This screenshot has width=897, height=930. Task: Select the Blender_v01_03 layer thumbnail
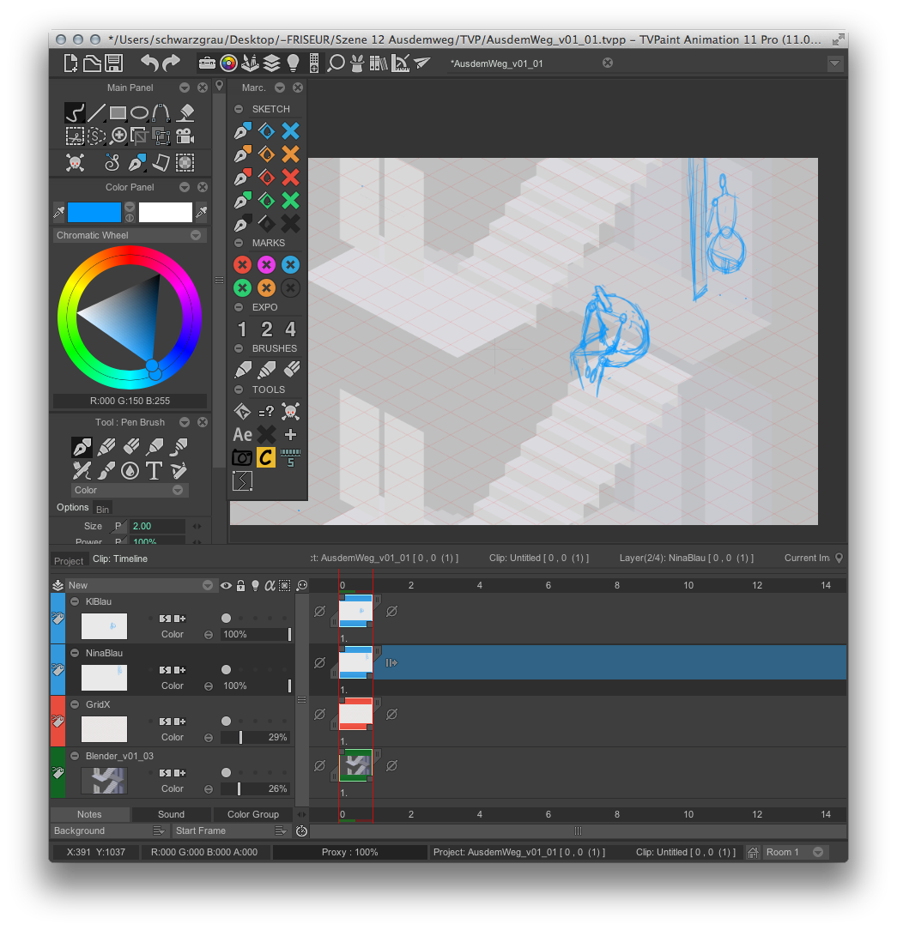coord(104,781)
